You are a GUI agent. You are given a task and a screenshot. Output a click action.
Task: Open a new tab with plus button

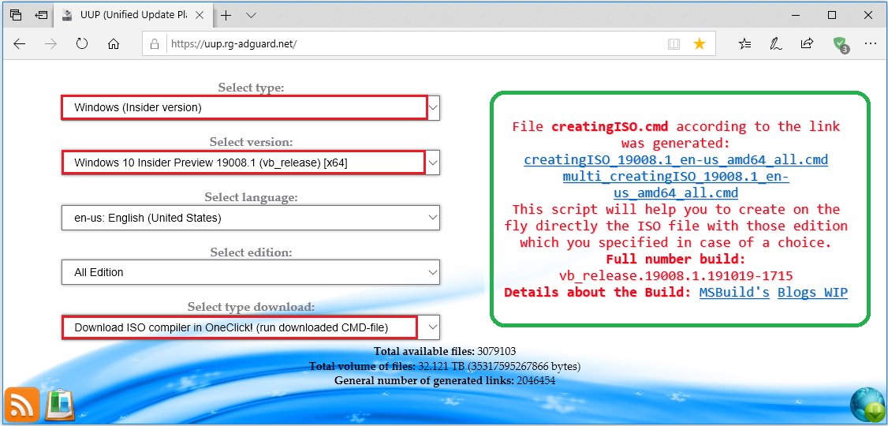coord(226,15)
